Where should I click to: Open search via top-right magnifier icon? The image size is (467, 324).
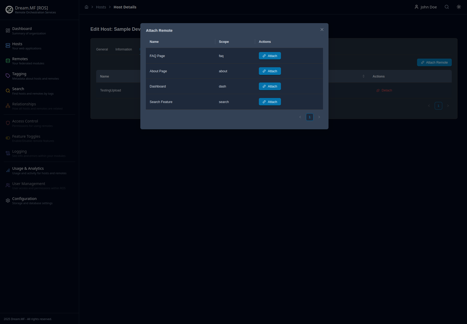tap(447, 7)
